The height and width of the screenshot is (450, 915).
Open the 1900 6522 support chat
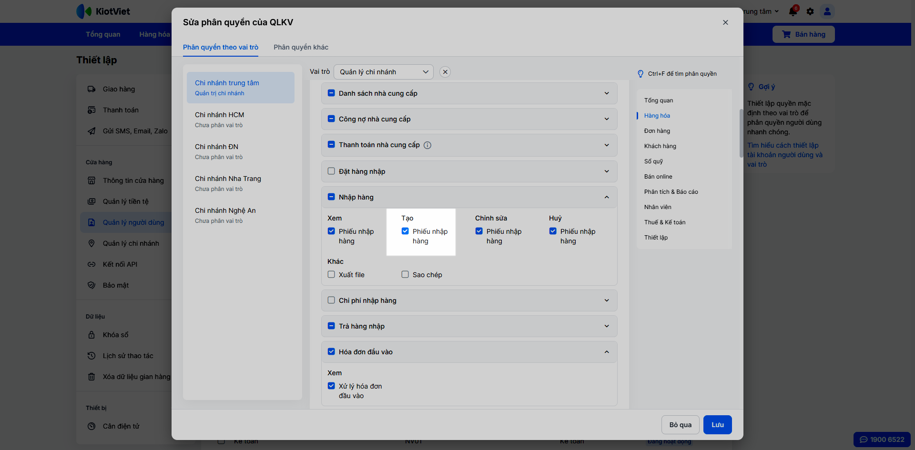882,440
